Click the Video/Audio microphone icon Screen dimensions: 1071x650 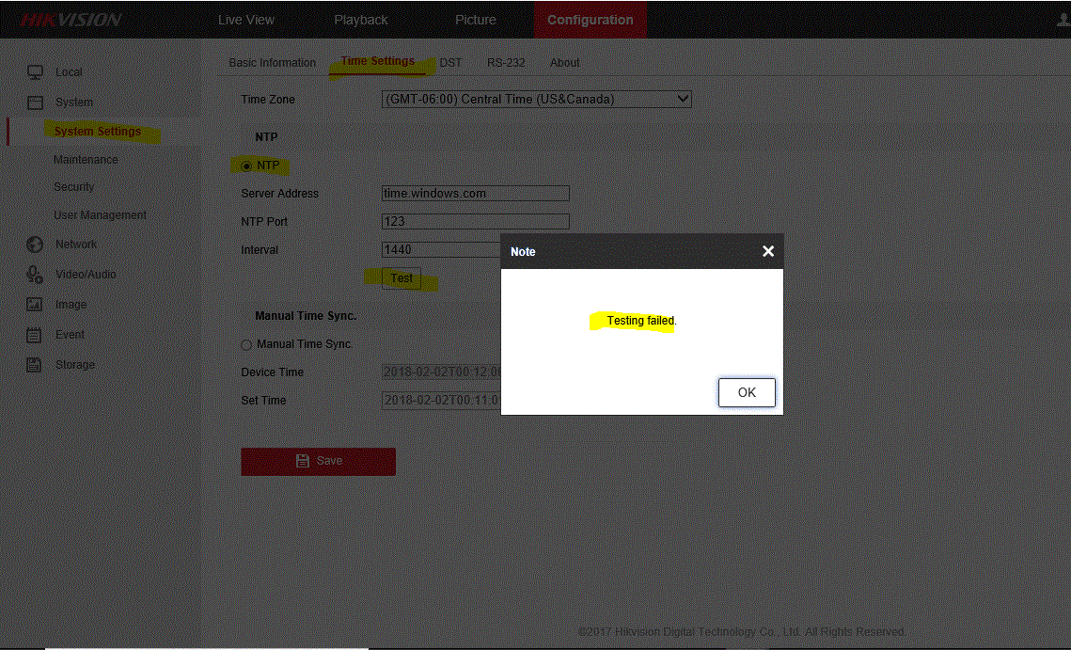pyautogui.click(x=35, y=275)
